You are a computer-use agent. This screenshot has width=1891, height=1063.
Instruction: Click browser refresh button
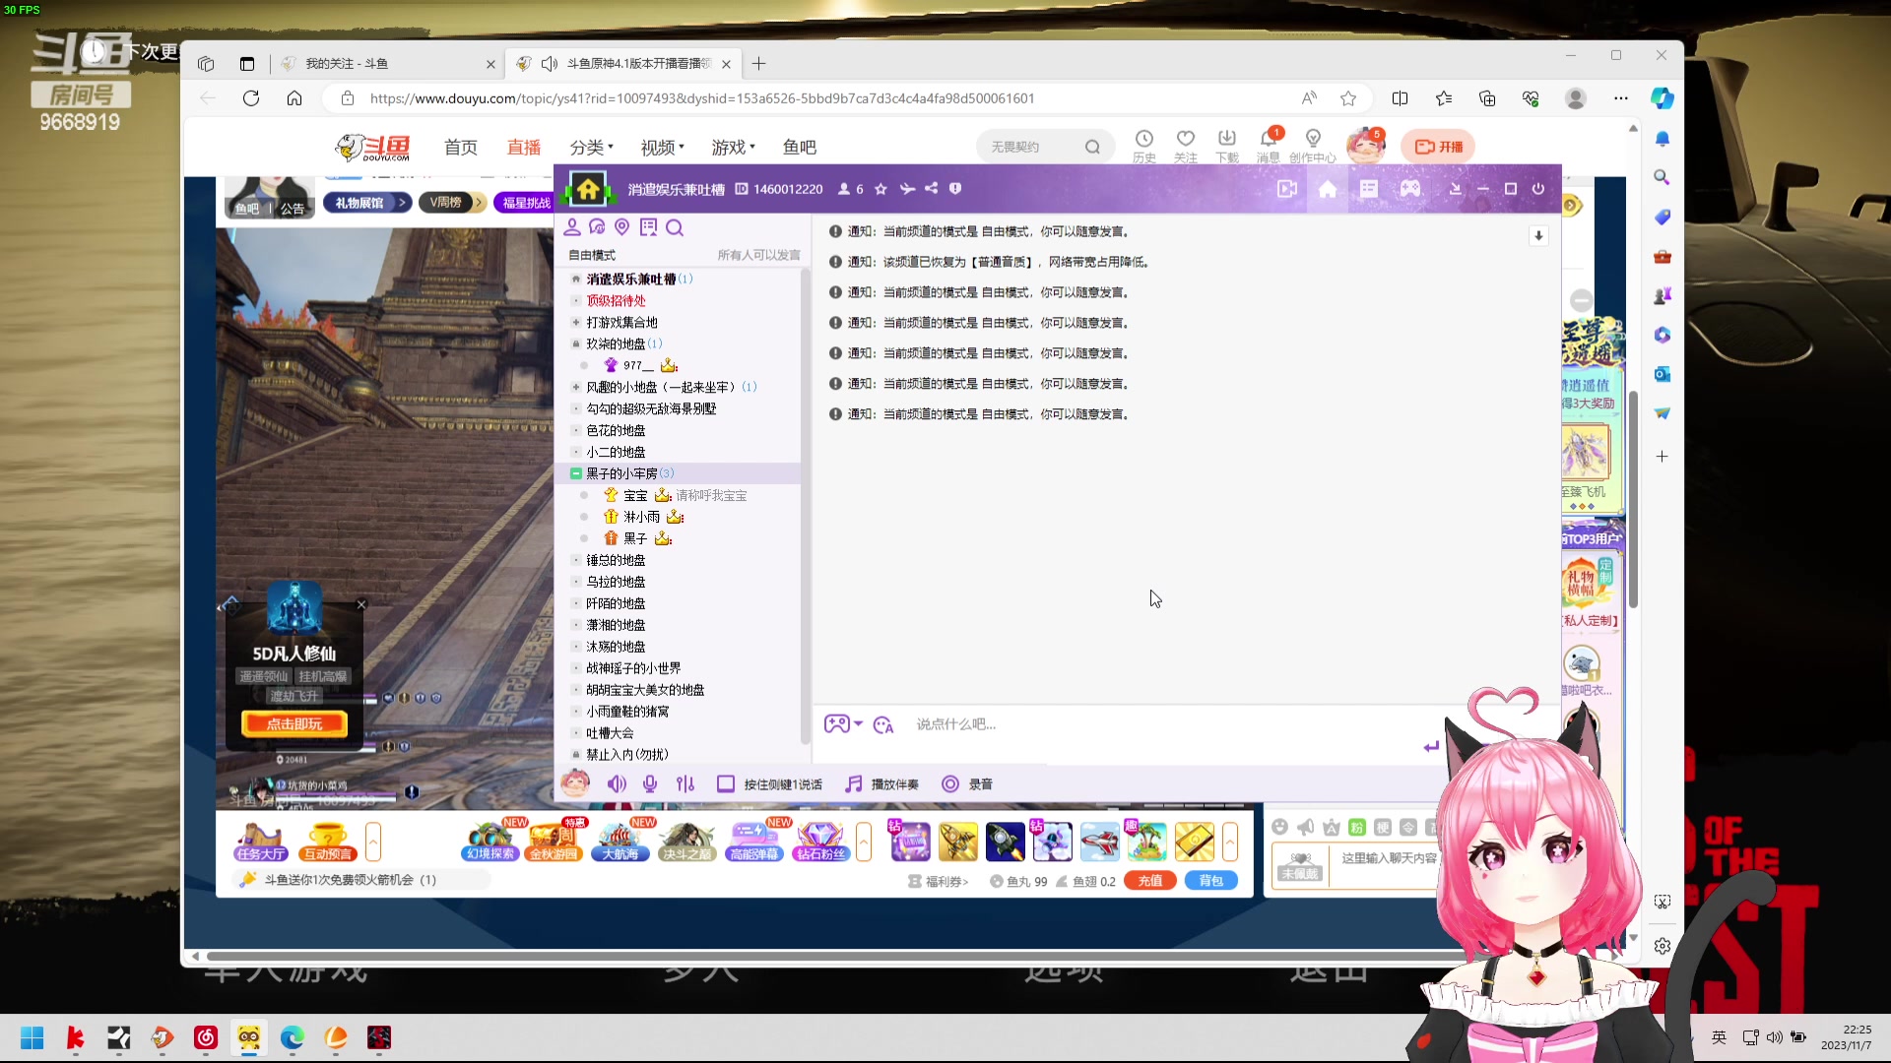point(251,98)
